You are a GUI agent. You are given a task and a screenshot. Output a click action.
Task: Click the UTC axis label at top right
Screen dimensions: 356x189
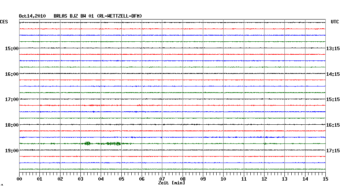tap(335, 22)
